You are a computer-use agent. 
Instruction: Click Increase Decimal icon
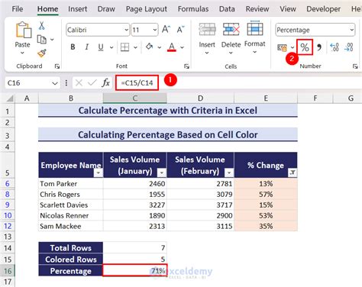coord(335,47)
